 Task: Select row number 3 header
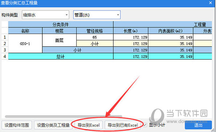click(5, 50)
